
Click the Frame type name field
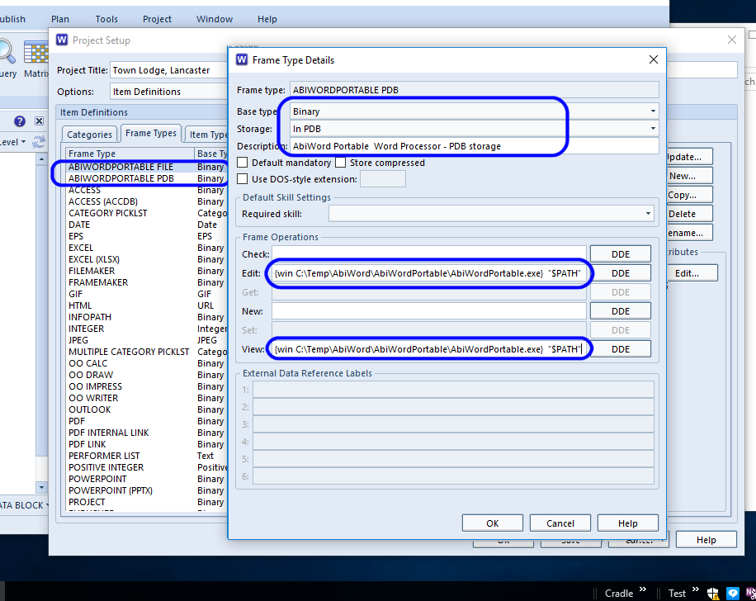pyautogui.click(x=474, y=90)
